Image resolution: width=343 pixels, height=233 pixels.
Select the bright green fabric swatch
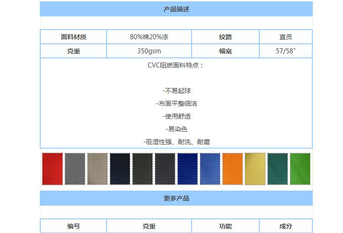(300, 169)
